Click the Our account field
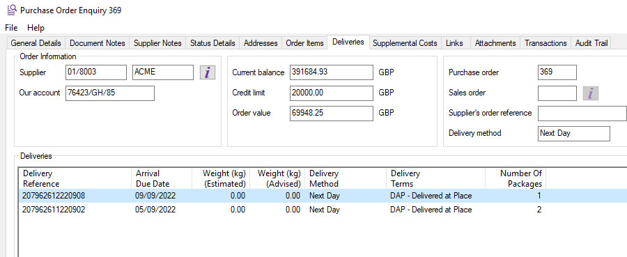This screenshot has width=627, height=257. (x=110, y=93)
